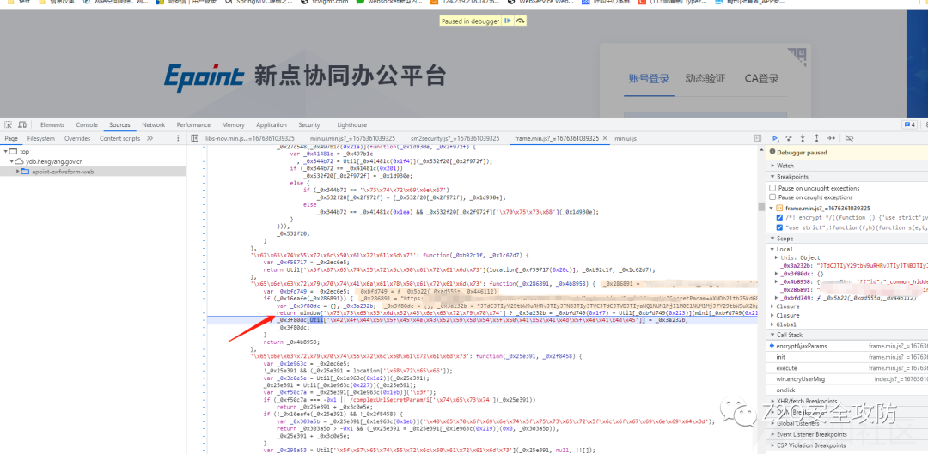The image size is (928, 454).
Task: Select the init call stack frame
Action: 847,357
